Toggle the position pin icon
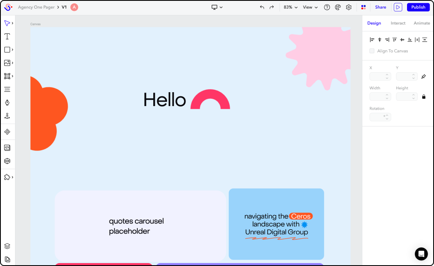Image resolution: width=434 pixels, height=266 pixels. (x=423, y=77)
